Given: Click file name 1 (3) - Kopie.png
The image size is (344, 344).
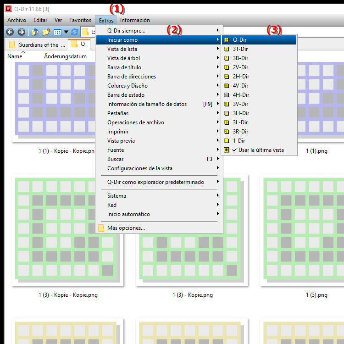Looking at the screenshot, I should pos(193,295).
